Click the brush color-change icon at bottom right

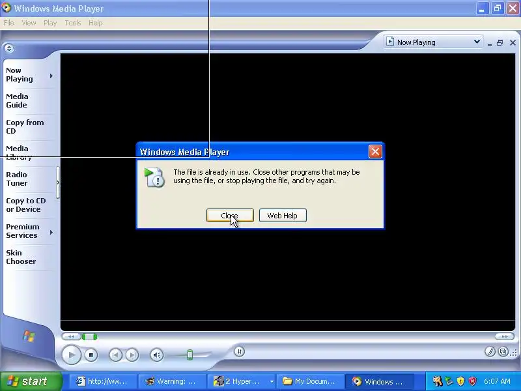[490, 351]
